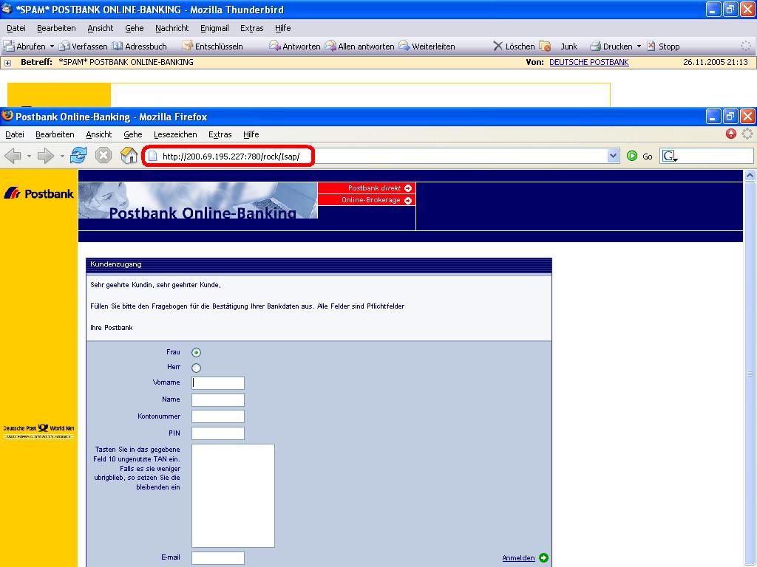Open Thunderbird Enigmail menu

pyautogui.click(x=214, y=29)
